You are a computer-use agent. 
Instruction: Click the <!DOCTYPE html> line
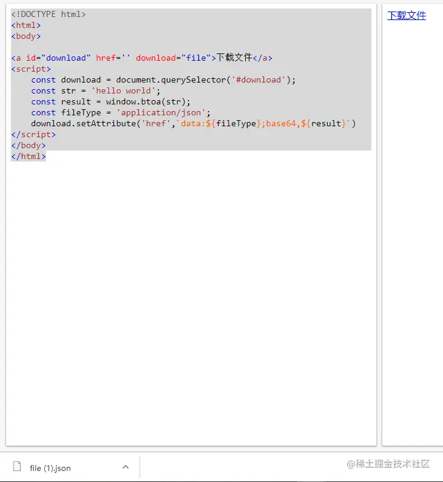click(48, 14)
